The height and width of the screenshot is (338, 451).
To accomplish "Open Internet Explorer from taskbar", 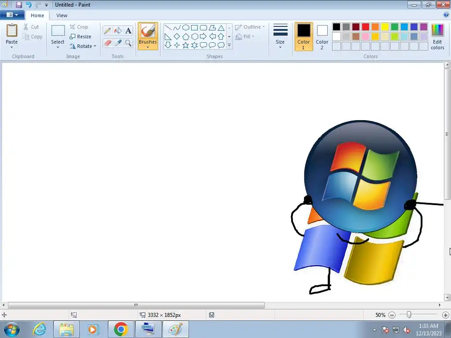I will click(x=39, y=329).
